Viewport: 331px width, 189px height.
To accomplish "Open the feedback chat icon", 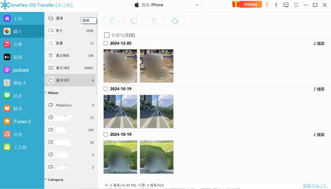I will tap(286, 5).
